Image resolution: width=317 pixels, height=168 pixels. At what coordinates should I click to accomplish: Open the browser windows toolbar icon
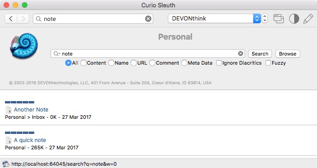279,19
